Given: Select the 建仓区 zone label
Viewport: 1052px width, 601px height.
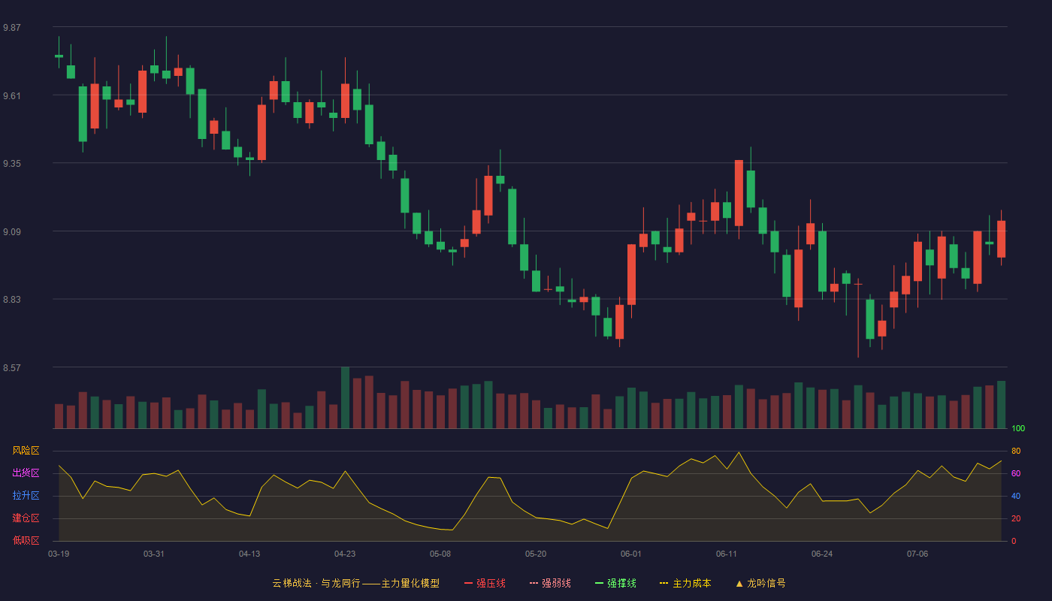Looking at the screenshot, I should (26, 518).
